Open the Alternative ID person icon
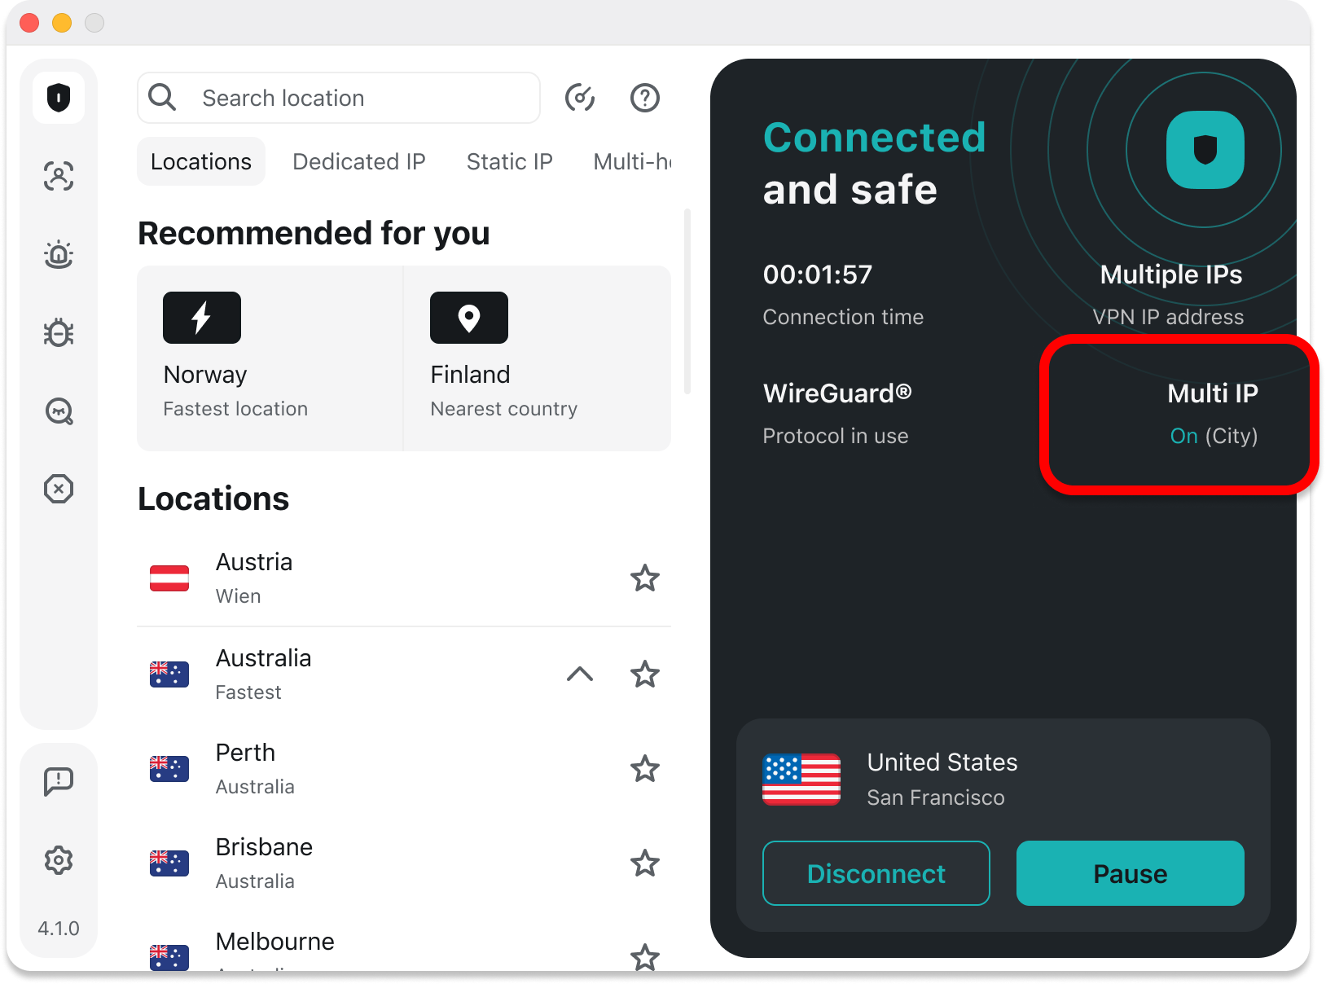The height and width of the screenshot is (984, 1326). [59, 176]
